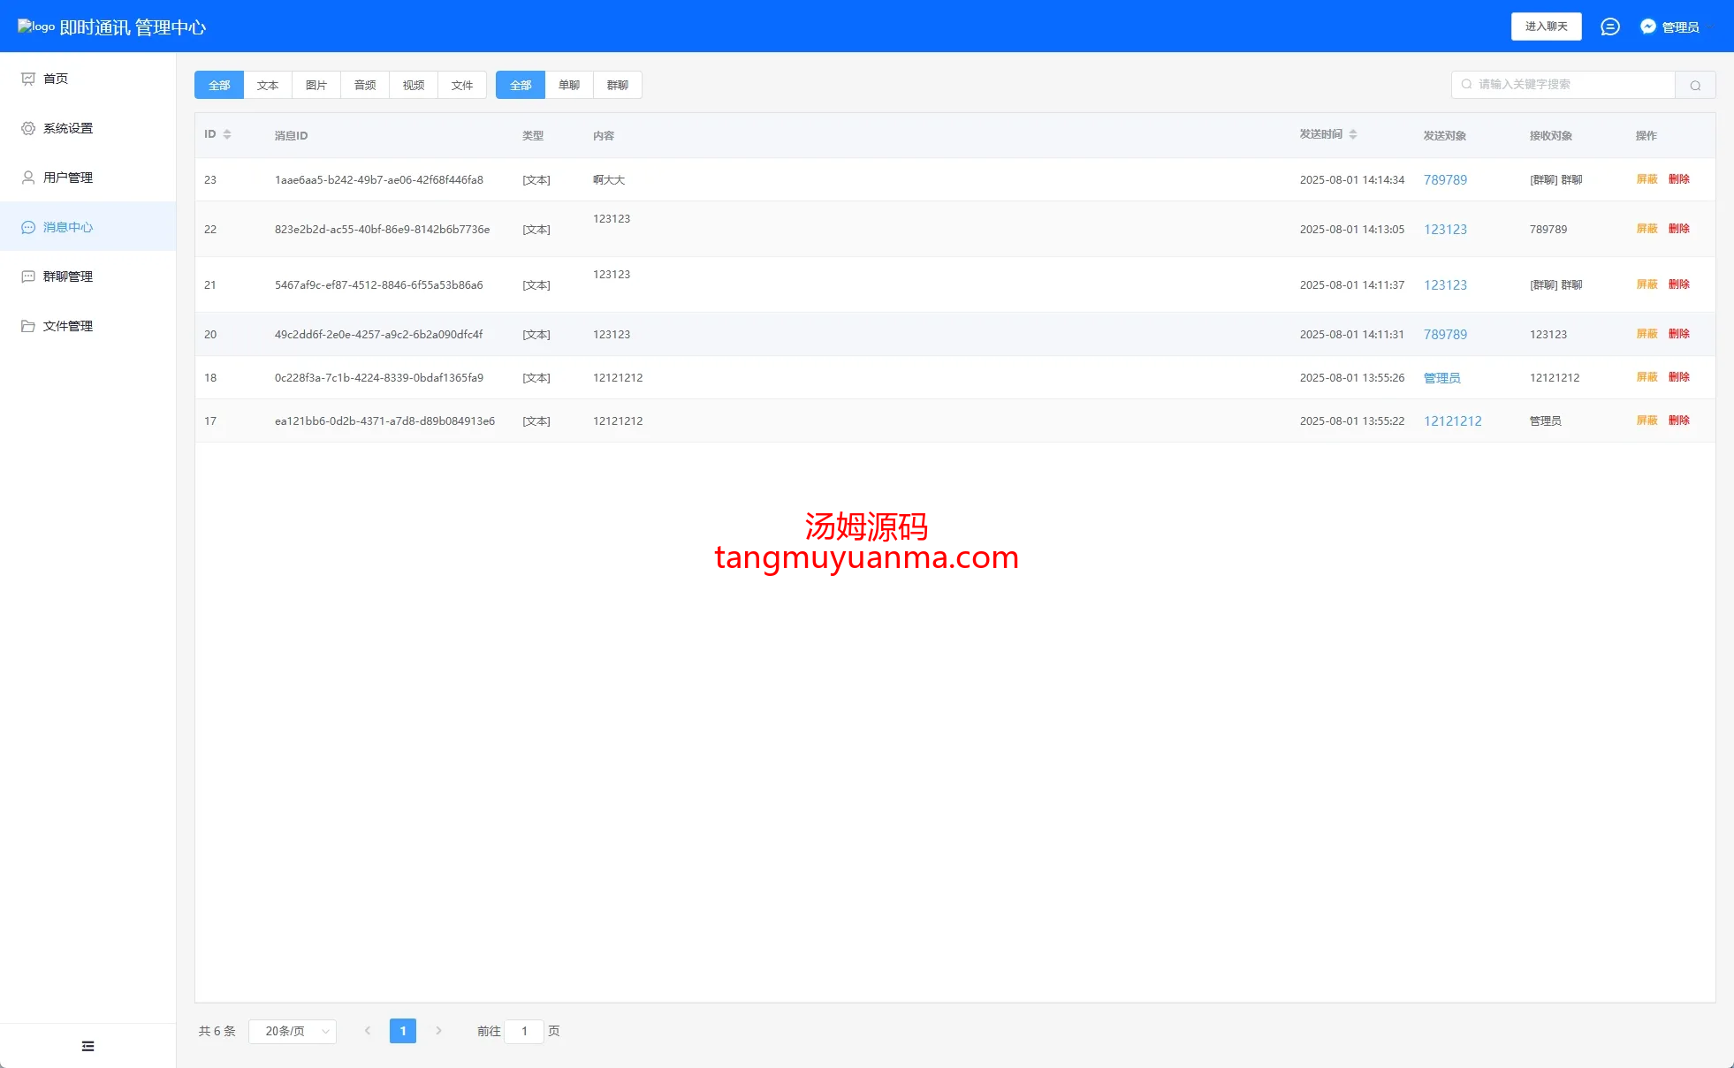The width and height of the screenshot is (1734, 1068).
Task: Click the 进入聊天 button
Action: click(1546, 27)
